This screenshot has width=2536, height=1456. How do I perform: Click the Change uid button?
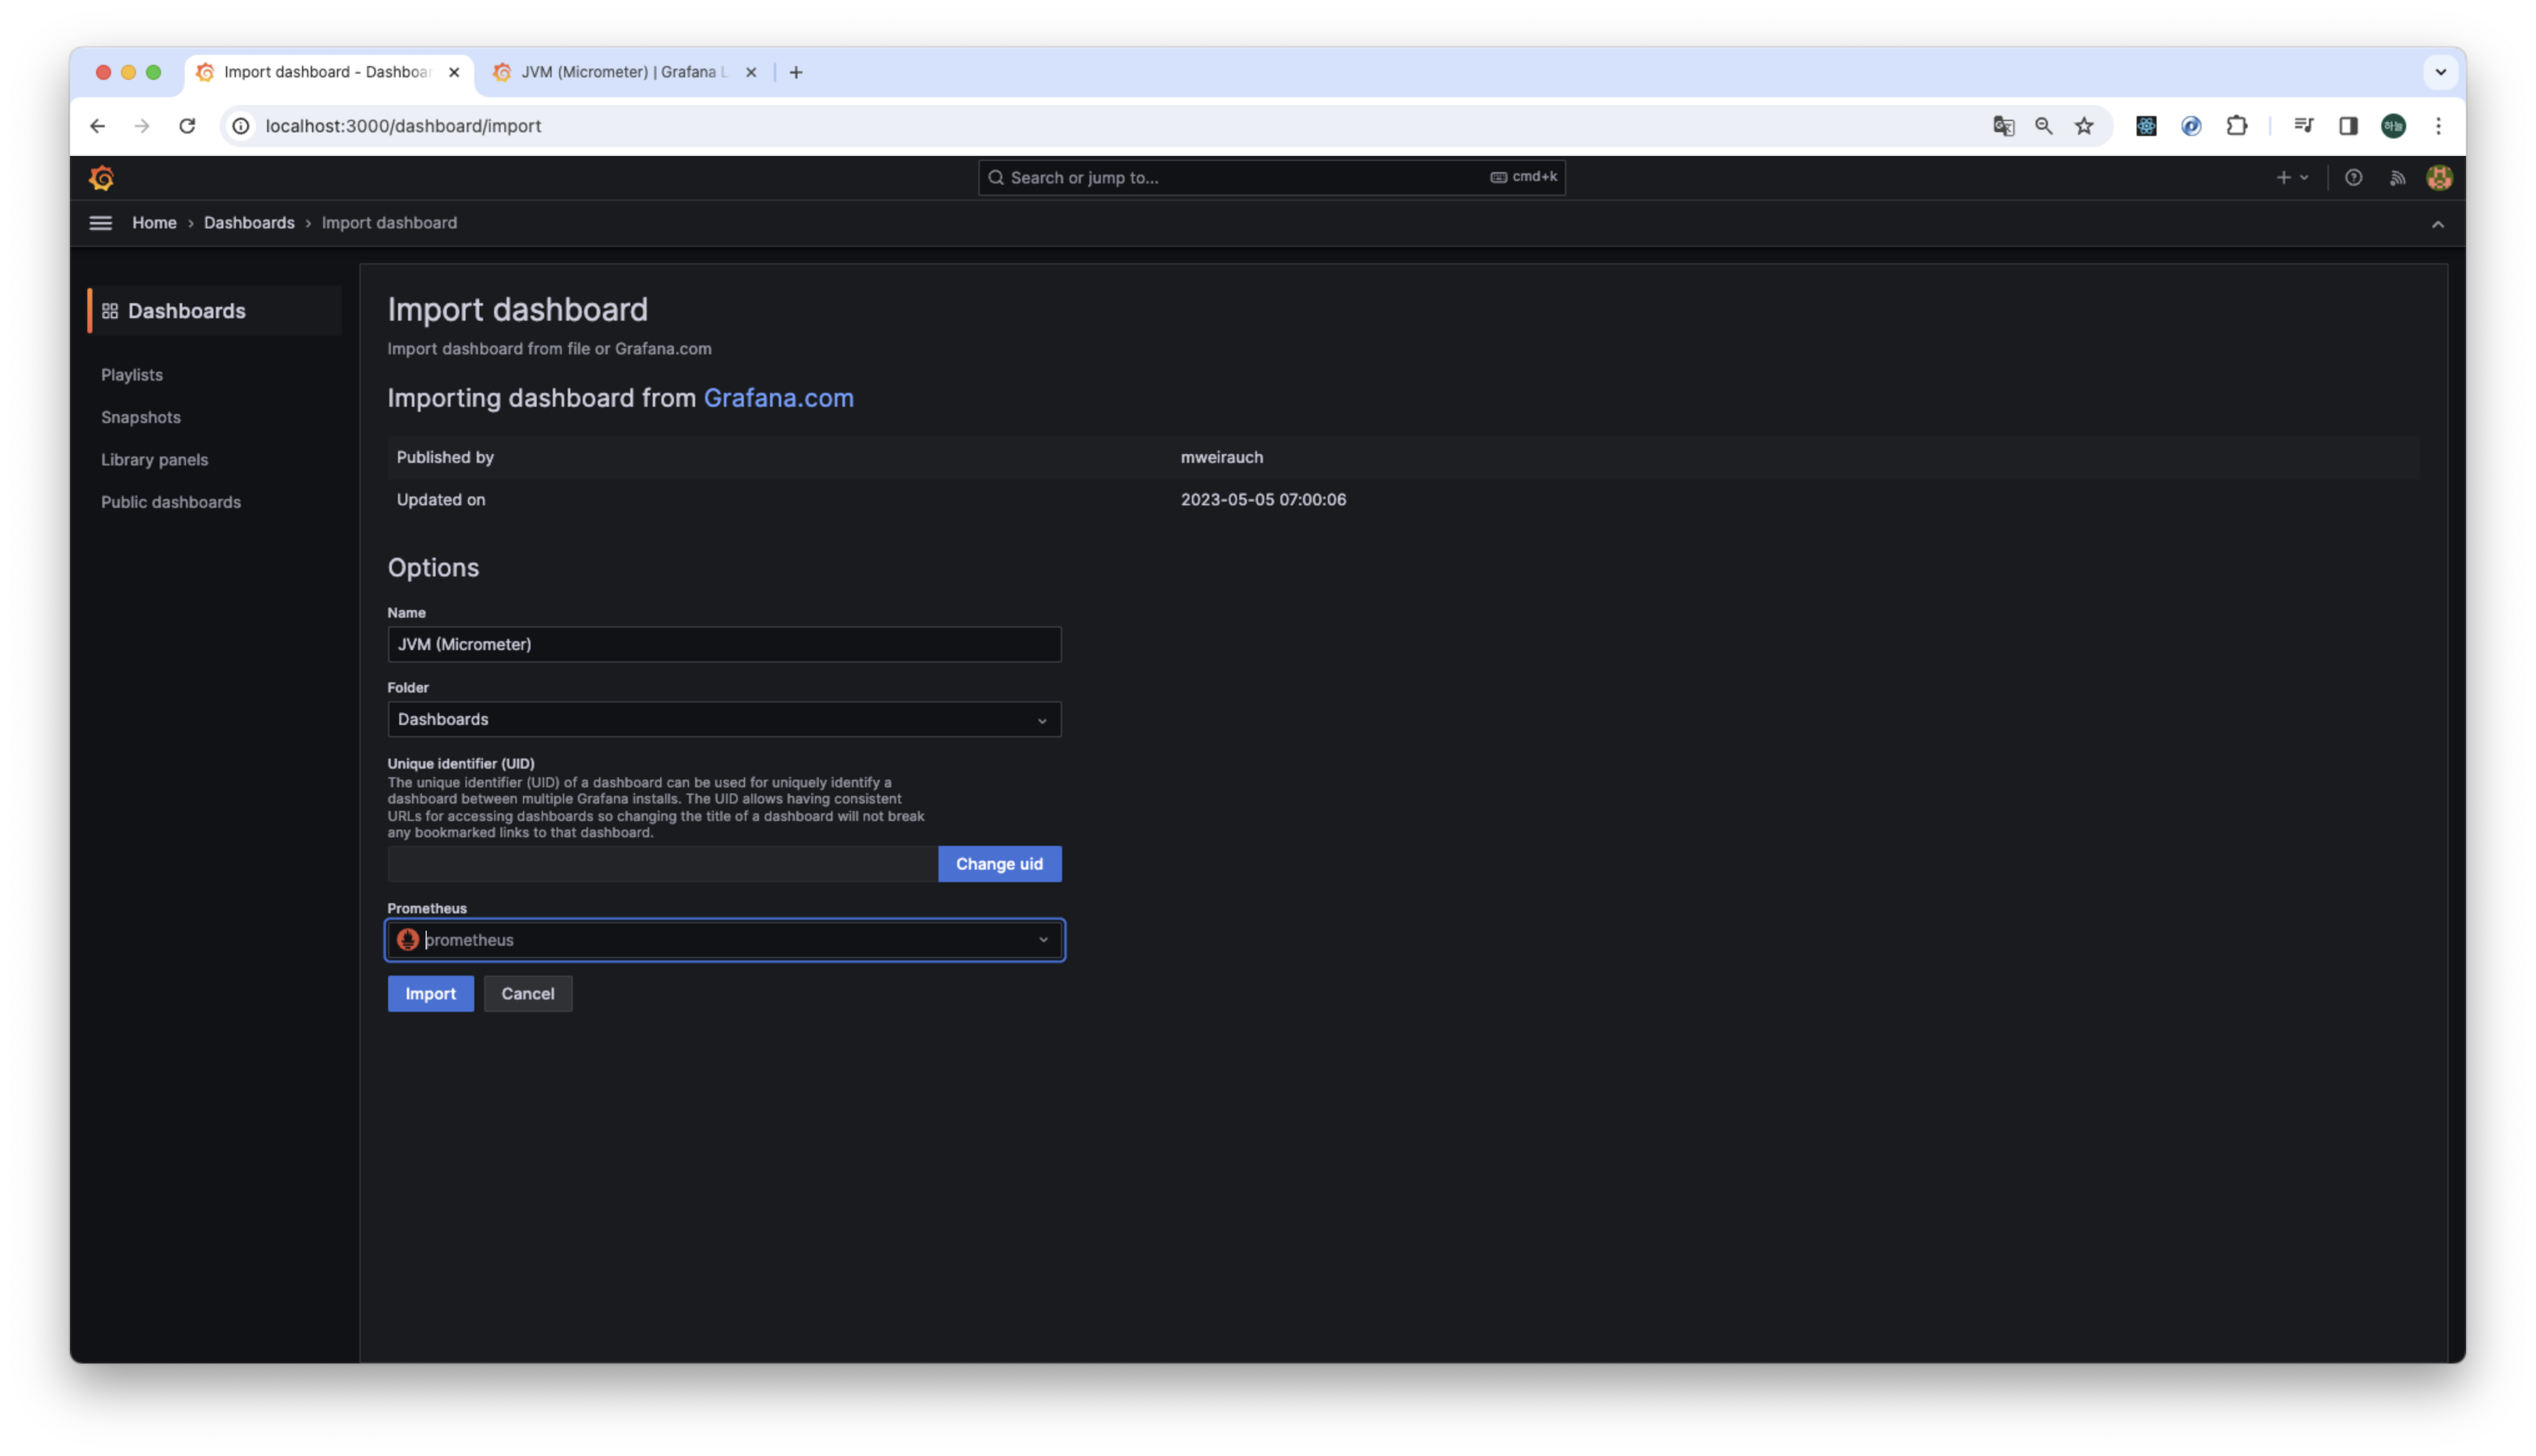(999, 864)
